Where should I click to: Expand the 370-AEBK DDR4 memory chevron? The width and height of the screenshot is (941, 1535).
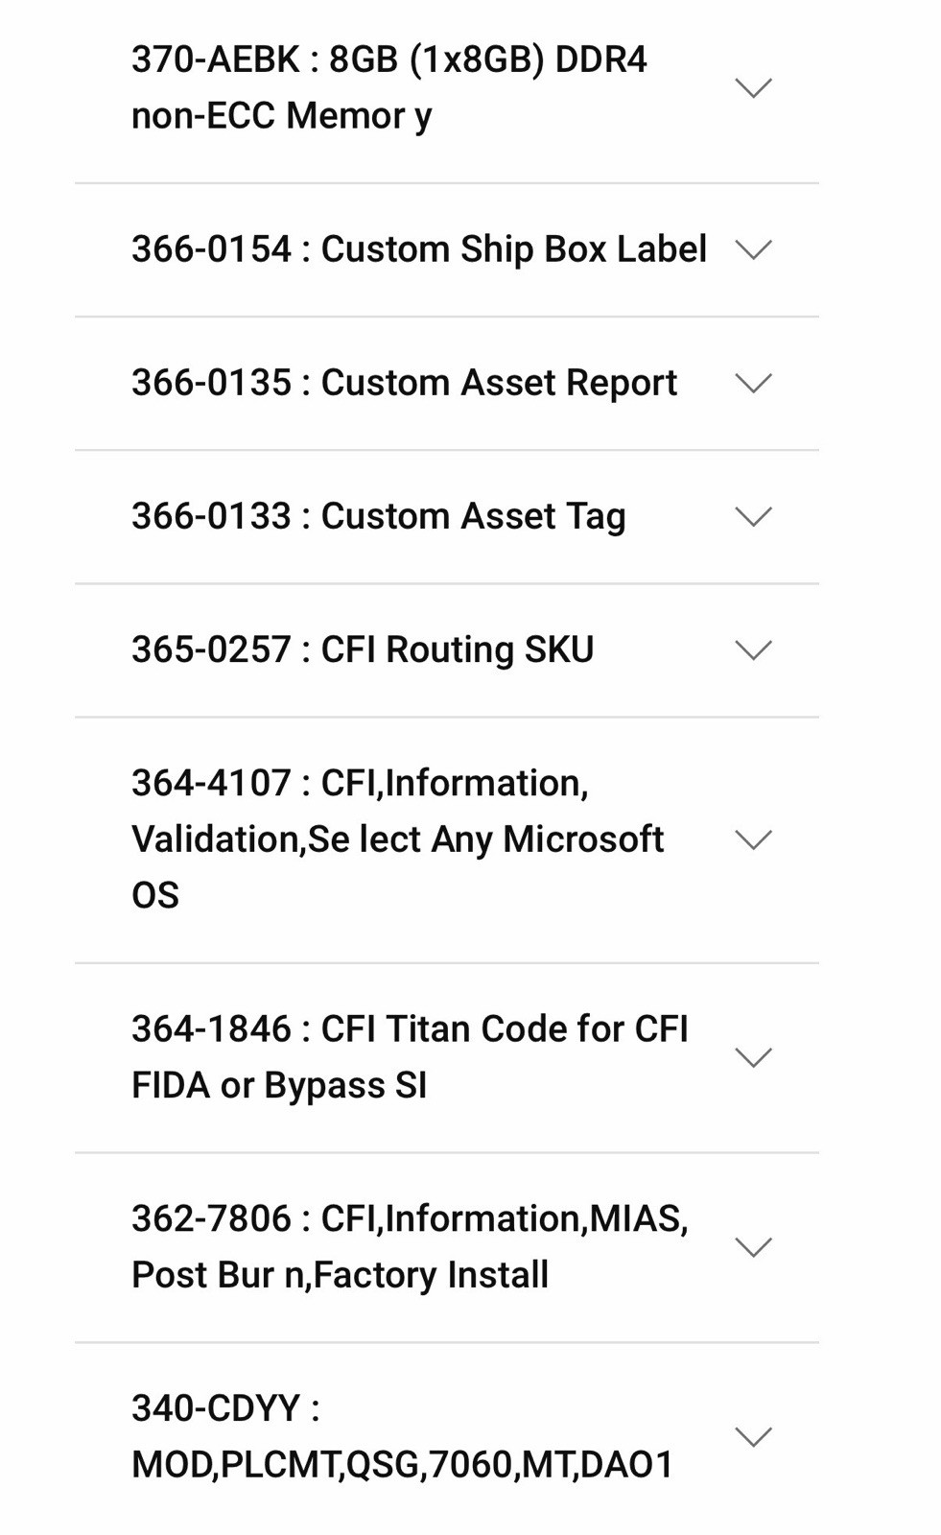tap(753, 88)
